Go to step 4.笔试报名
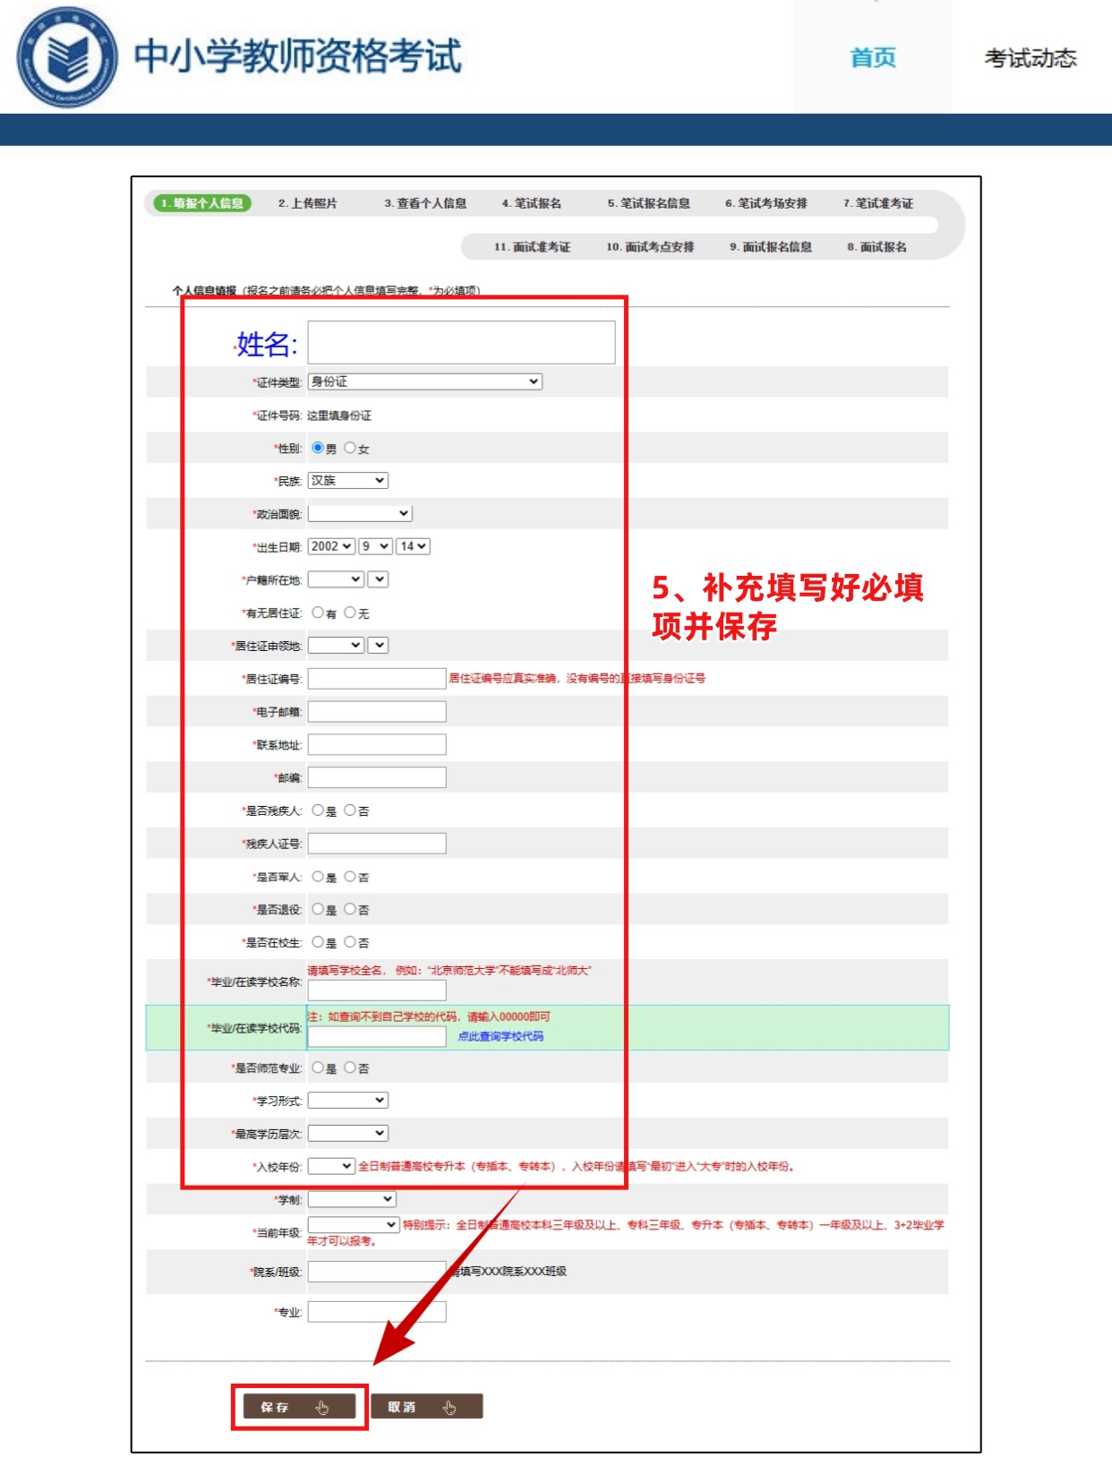 tap(532, 203)
